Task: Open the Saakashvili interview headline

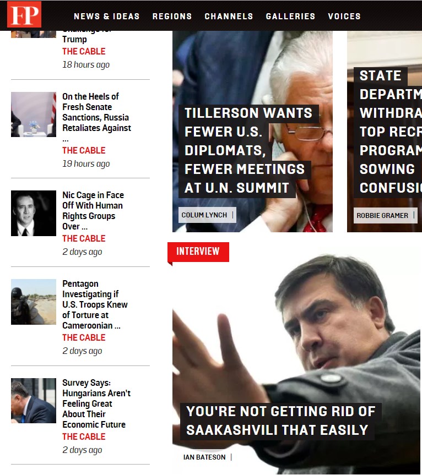Action: 281,421
